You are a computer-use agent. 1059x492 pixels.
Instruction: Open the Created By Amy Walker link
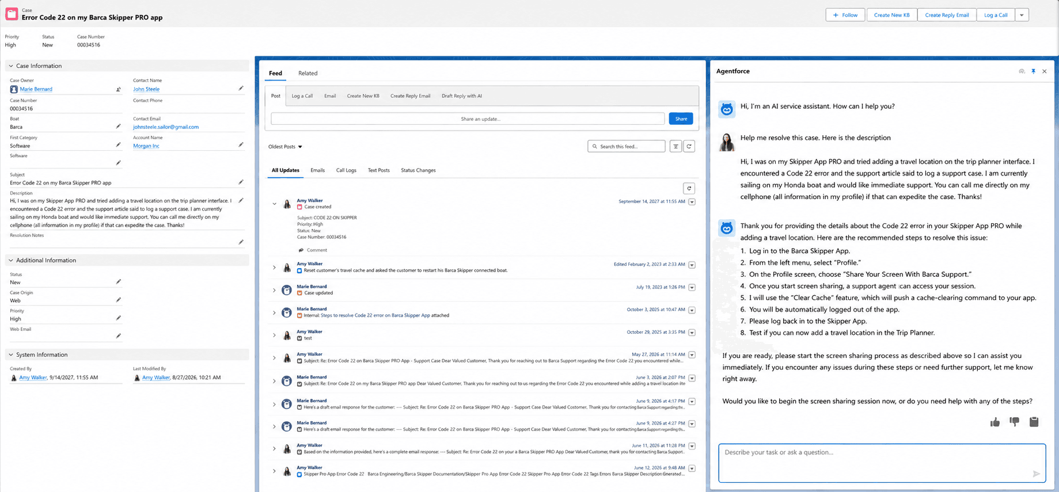click(33, 378)
